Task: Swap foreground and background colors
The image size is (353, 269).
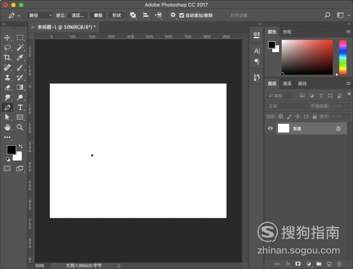Action: click(21, 146)
